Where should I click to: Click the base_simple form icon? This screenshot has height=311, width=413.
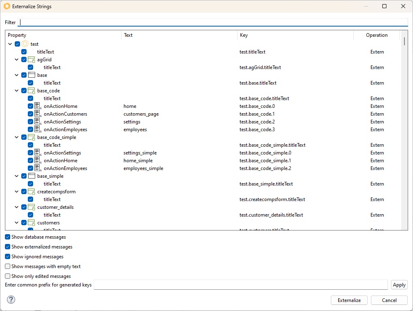[x=31, y=176]
